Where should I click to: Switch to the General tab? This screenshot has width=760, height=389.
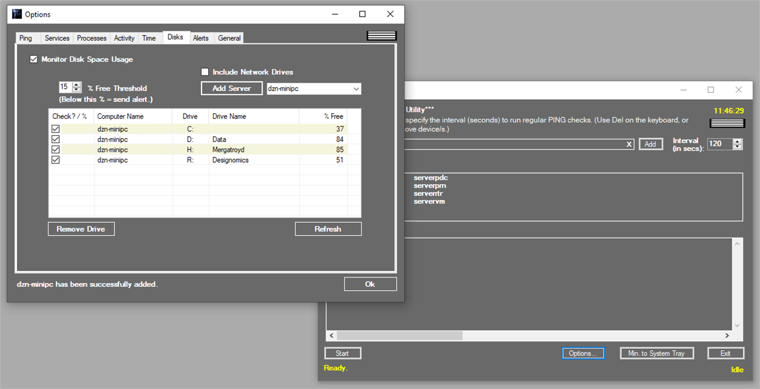pyautogui.click(x=229, y=38)
